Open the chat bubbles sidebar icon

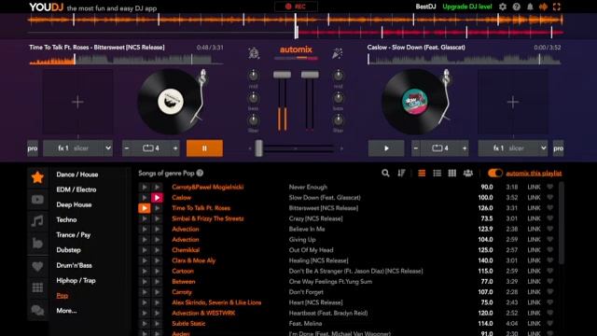point(37,311)
